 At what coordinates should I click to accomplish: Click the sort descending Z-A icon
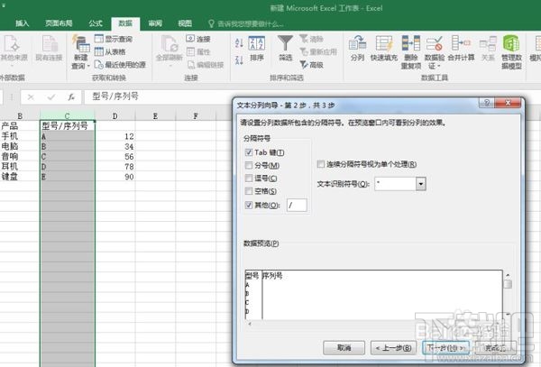click(x=239, y=60)
